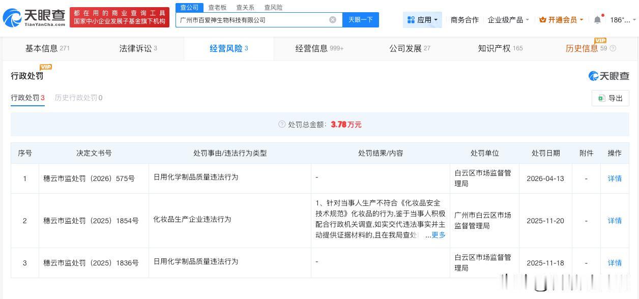Clear the search box with the X icon
This screenshot has width=639, height=299.
333,20
